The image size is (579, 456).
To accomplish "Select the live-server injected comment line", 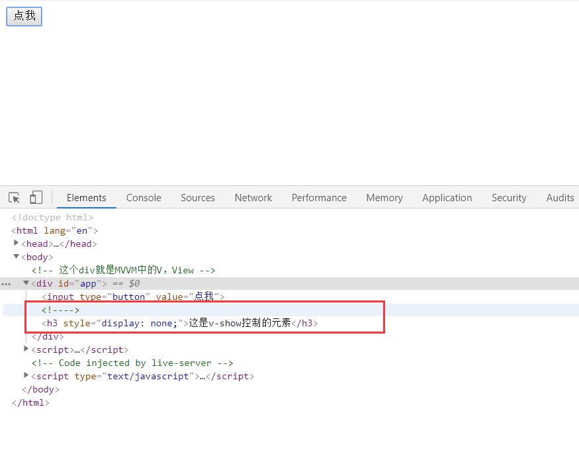I will (x=132, y=363).
